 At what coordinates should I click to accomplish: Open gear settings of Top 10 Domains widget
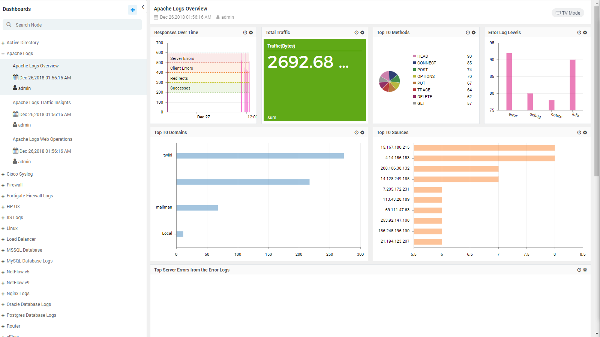pyautogui.click(x=362, y=133)
